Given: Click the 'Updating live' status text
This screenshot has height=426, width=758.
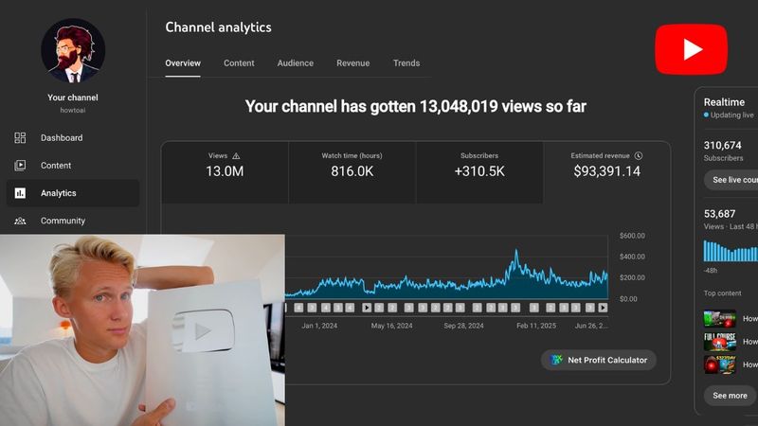Looking at the screenshot, I should (731, 115).
